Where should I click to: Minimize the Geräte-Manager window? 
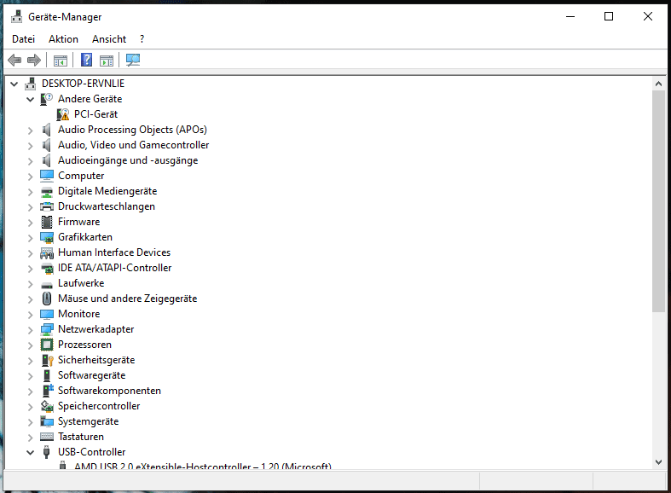(570, 17)
